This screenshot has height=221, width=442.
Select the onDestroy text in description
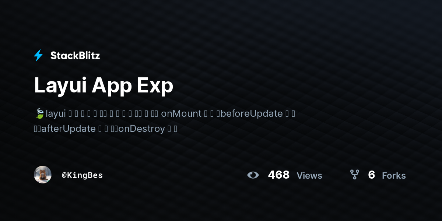[141, 129]
